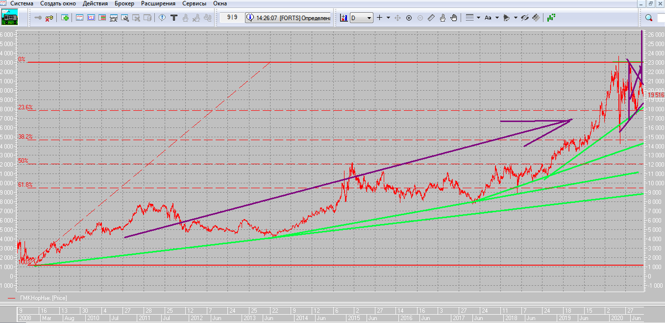
Task: Select the pointing hand tool
Action: tap(443, 18)
